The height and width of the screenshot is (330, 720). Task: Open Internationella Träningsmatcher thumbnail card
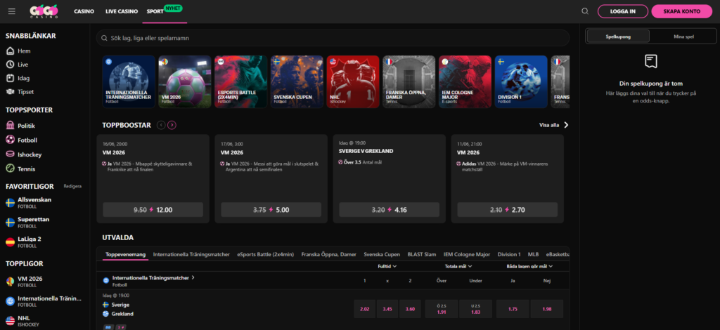coord(129,81)
